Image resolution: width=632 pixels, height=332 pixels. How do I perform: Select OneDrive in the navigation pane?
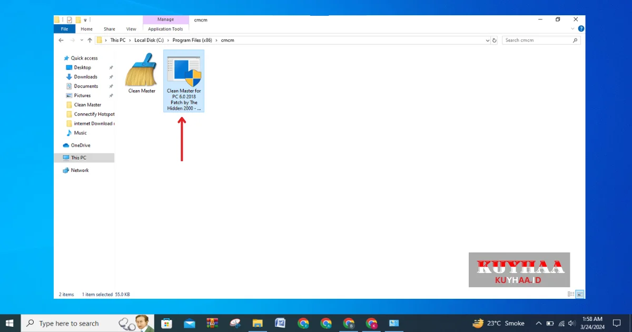coord(81,145)
